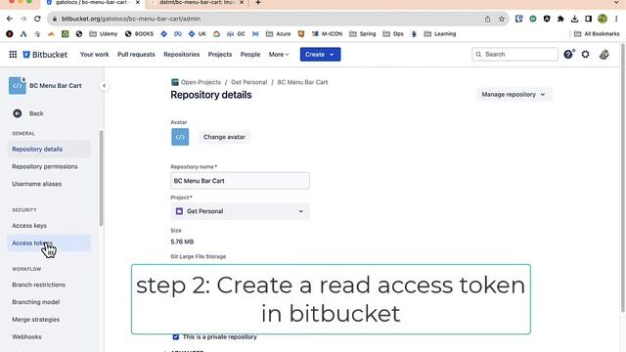The height and width of the screenshot is (352, 626).
Task: Click the Repository name input field
Action: pos(240,181)
